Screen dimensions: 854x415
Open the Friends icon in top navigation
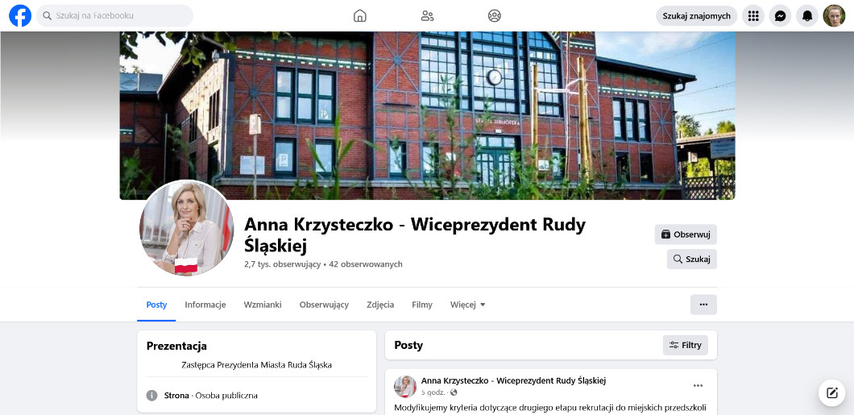(427, 15)
